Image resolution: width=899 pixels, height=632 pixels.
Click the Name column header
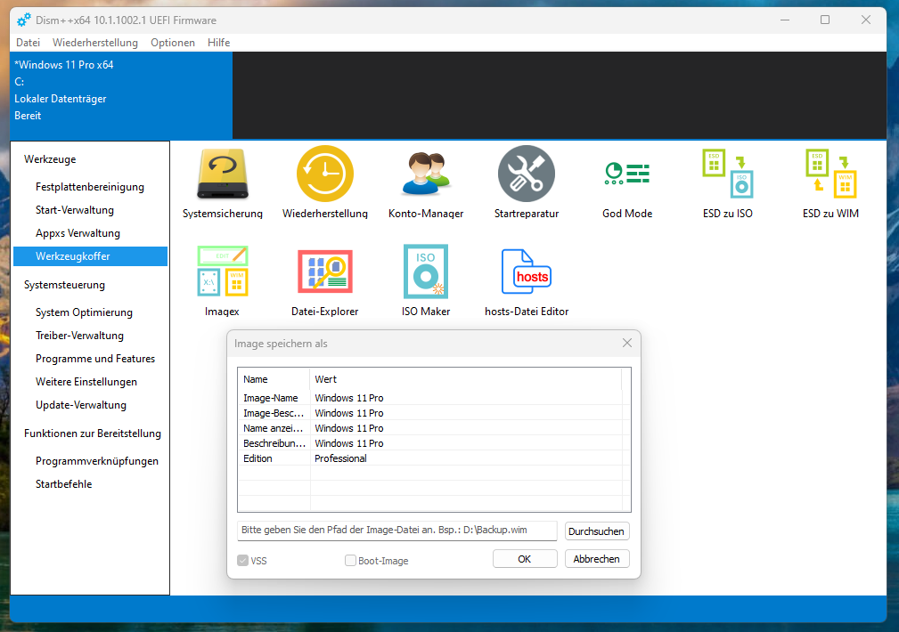coord(274,379)
